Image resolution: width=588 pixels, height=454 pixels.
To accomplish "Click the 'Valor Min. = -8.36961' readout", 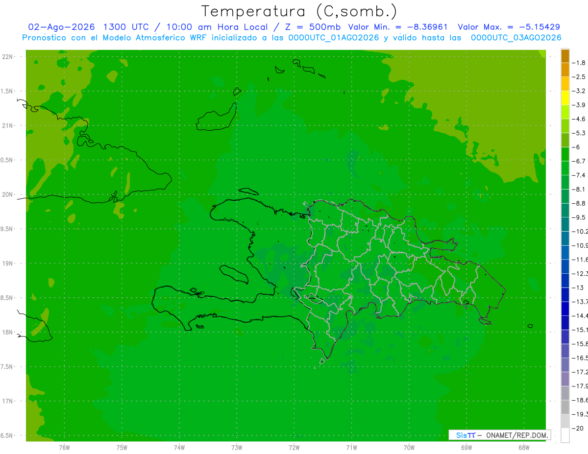I will coord(398,27).
